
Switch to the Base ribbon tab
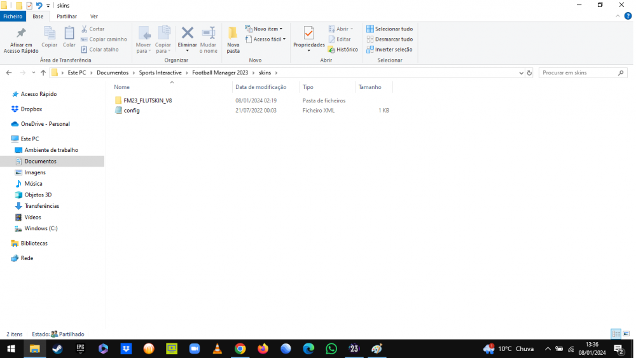coord(38,17)
